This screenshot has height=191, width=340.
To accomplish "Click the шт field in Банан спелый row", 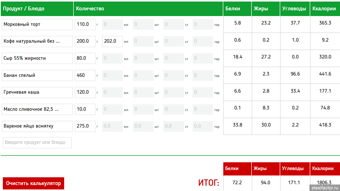I will pos(143,75).
